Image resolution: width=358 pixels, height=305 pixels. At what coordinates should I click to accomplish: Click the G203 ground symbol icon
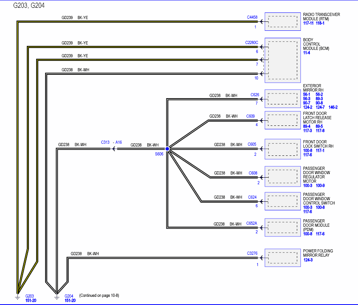(x=18, y=297)
